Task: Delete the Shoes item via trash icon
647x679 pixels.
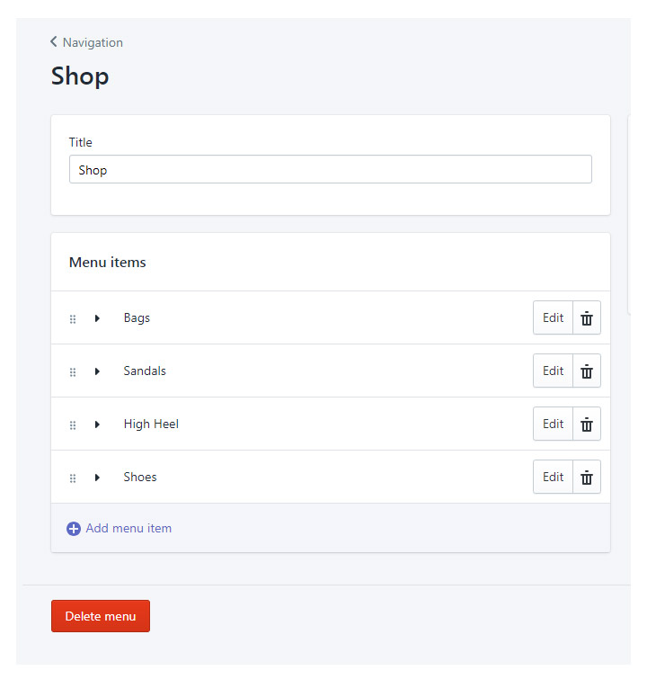Action: pos(587,478)
